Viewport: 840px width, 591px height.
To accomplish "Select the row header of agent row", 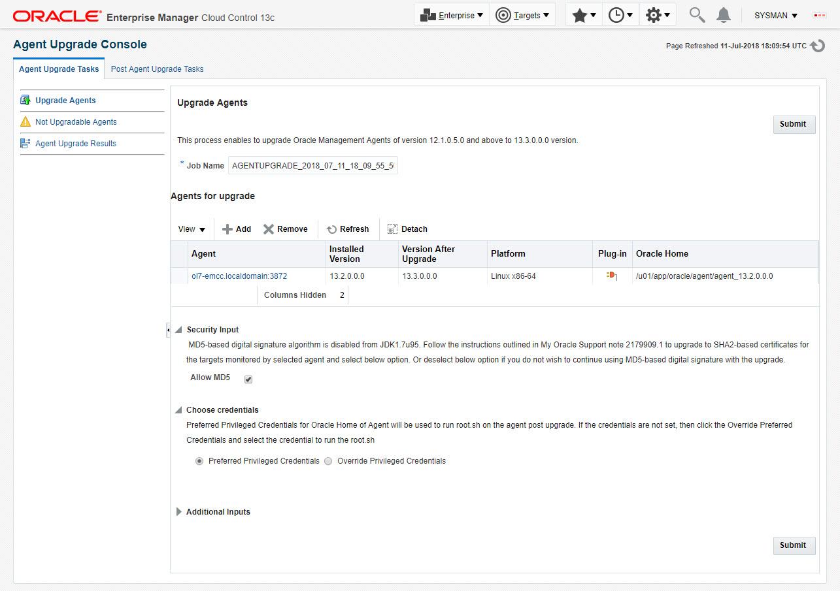I will tap(179, 276).
